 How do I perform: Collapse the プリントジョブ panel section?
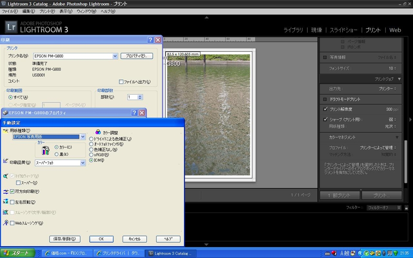399,79
